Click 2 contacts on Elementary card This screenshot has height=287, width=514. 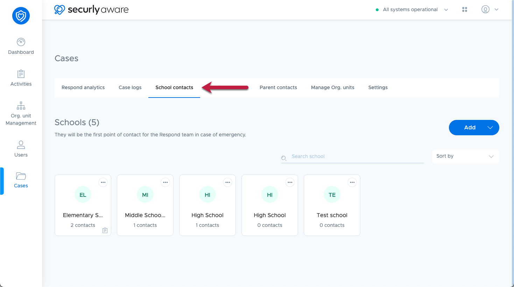coord(83,225)
